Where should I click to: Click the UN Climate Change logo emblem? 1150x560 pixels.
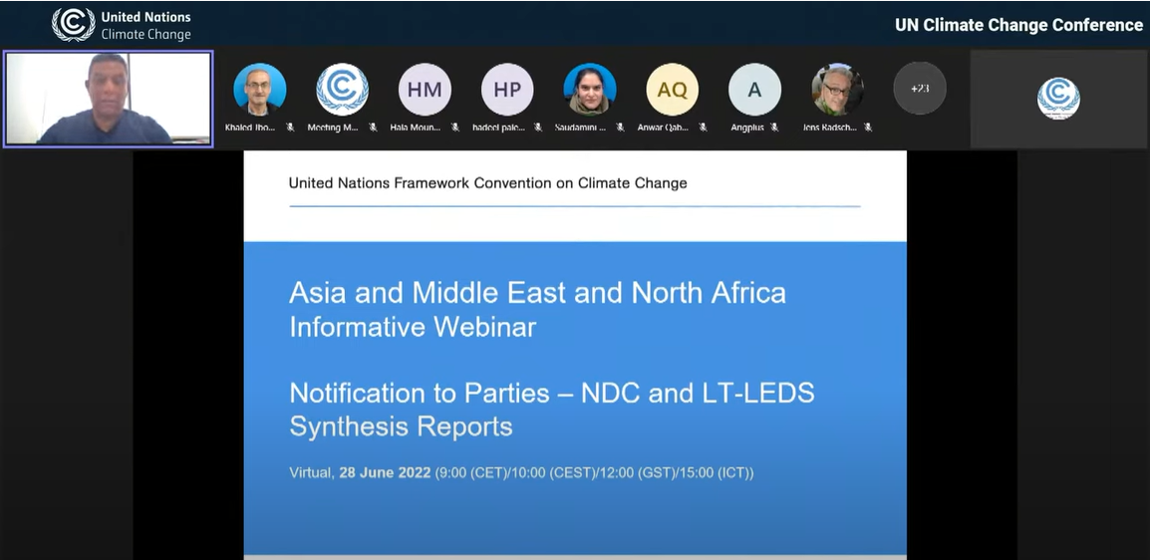point(74,24)
